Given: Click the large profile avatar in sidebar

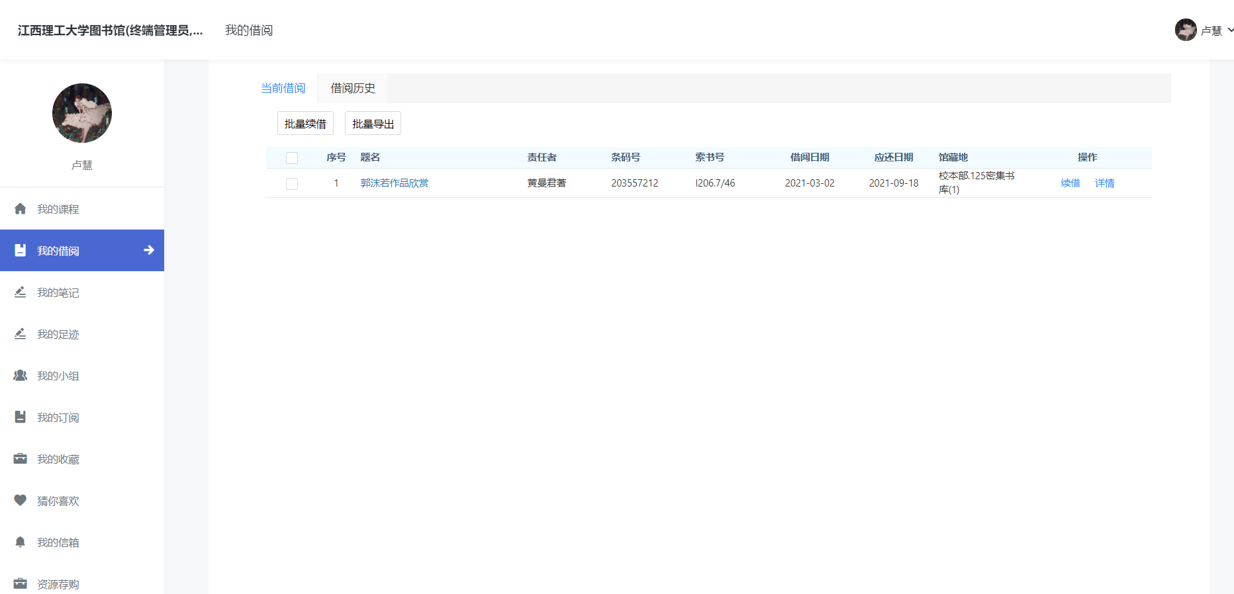Looking at the screenshot, I should [x=82, y=113].
